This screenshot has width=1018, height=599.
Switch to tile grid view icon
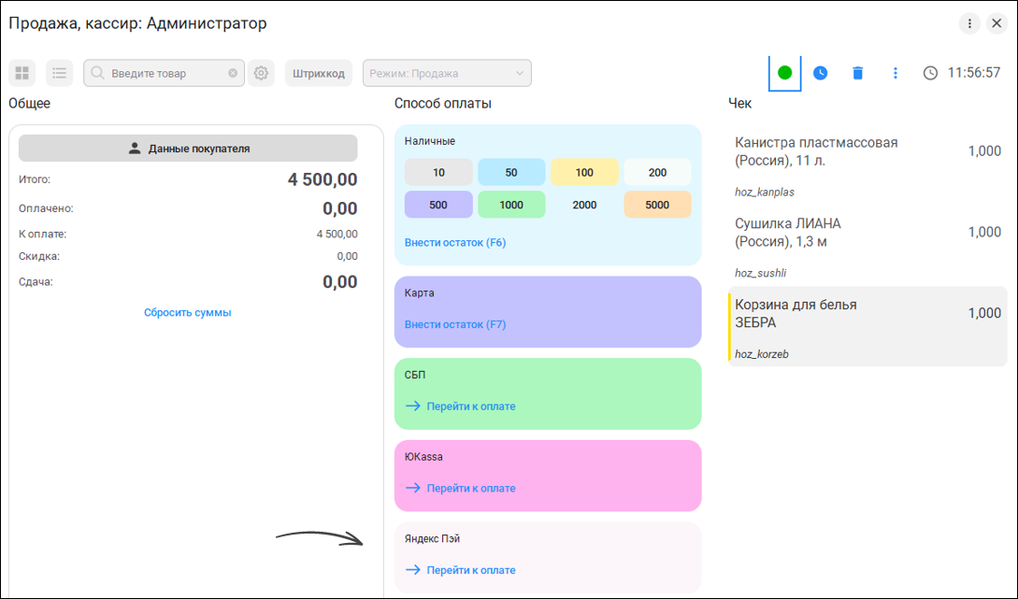tap(22, 73)
